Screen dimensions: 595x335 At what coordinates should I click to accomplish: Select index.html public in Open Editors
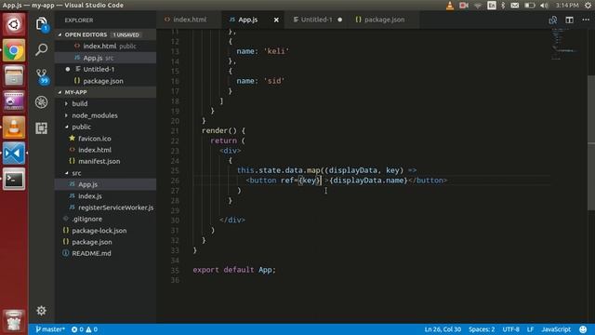[105, 46]
